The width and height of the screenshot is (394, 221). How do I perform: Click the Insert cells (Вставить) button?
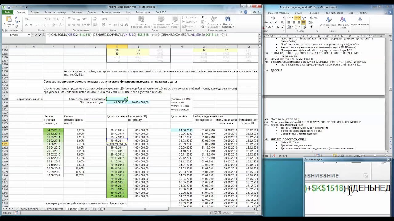[x=189, y=17]
